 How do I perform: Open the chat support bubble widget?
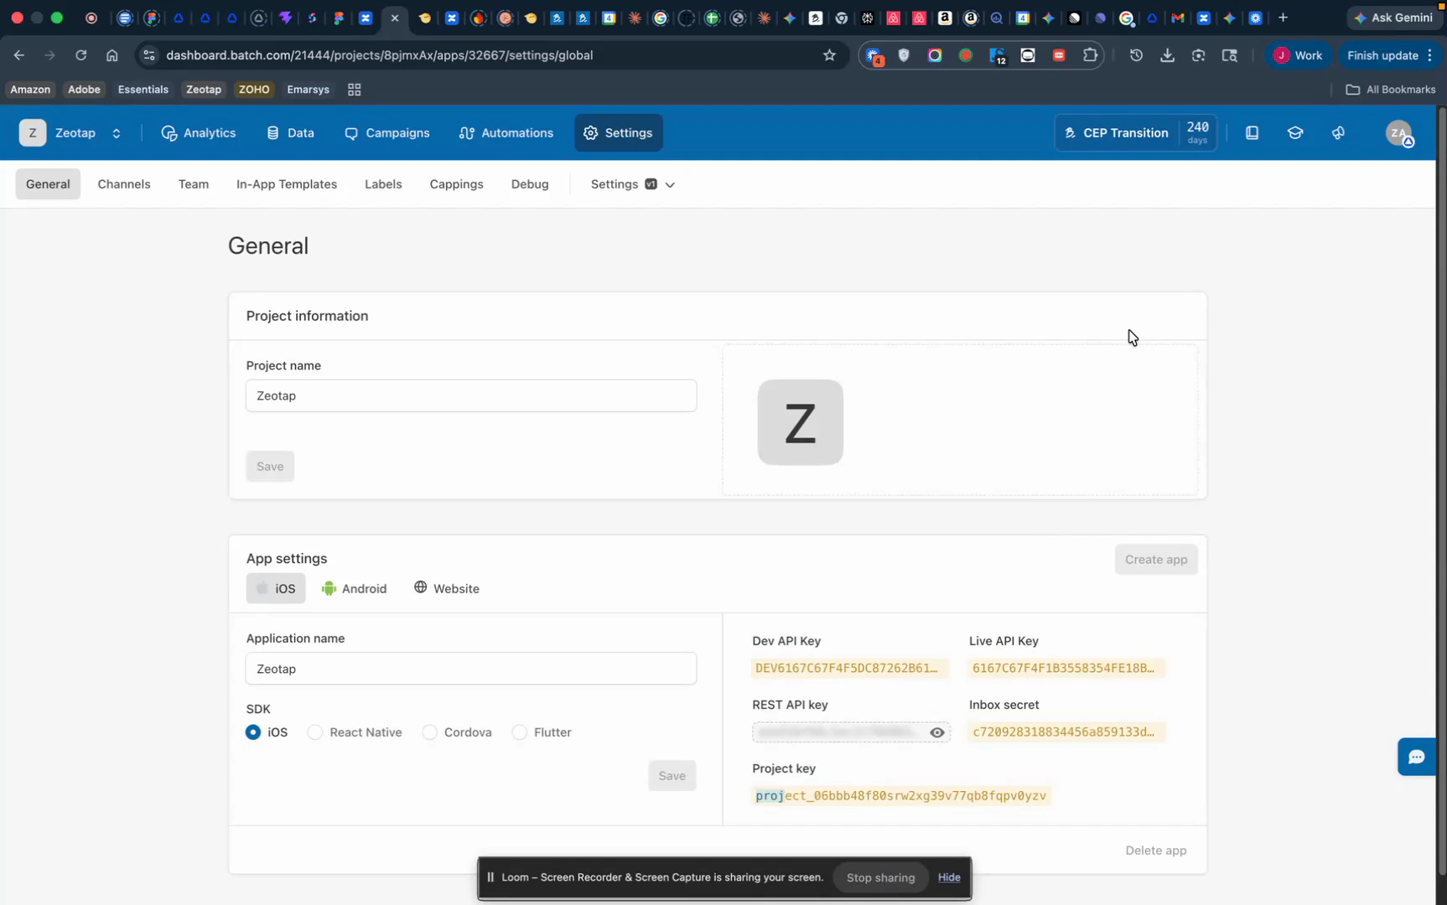[x=1417, y=757]
